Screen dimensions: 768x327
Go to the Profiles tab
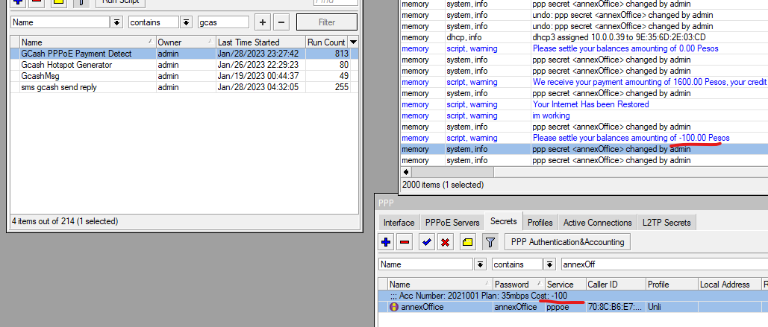[x=540, y=223]
